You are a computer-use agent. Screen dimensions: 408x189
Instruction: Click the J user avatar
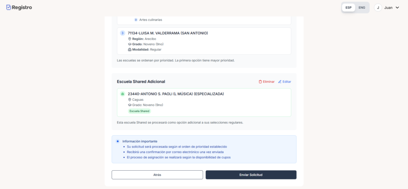point(378,8)
